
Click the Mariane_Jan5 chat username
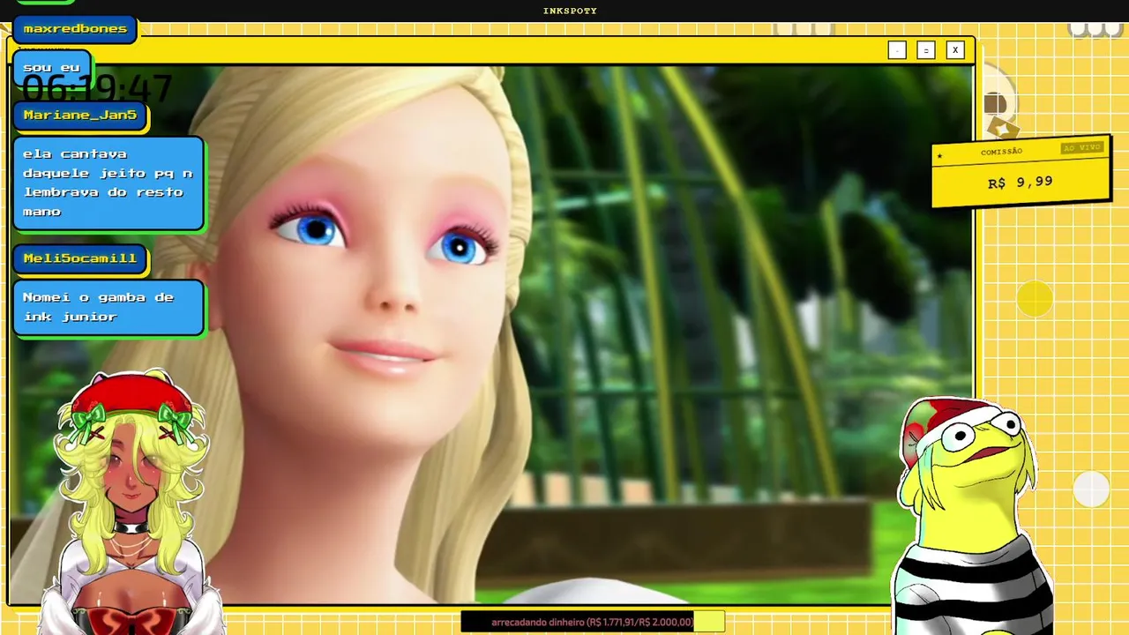point(80,116)
